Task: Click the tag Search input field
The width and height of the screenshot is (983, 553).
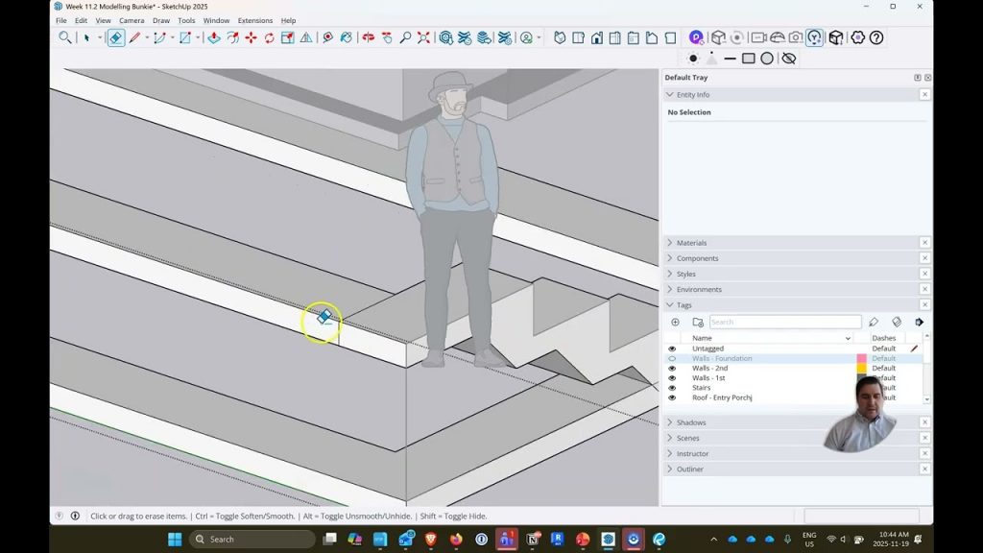Action: 784,323
